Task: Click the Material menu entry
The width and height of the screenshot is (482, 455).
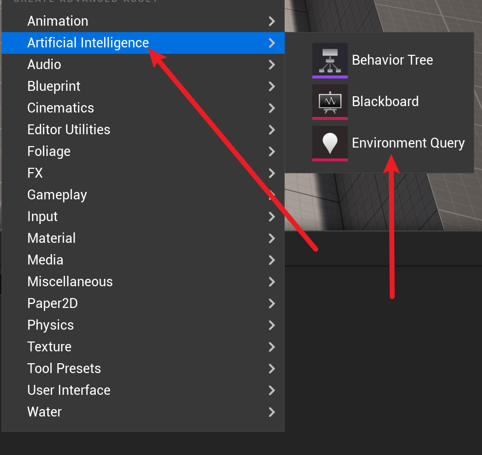Action: (51, 238)
